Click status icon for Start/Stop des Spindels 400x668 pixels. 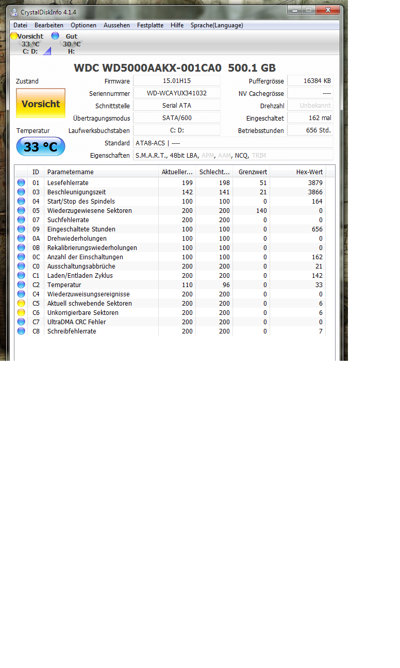point(21,201)
